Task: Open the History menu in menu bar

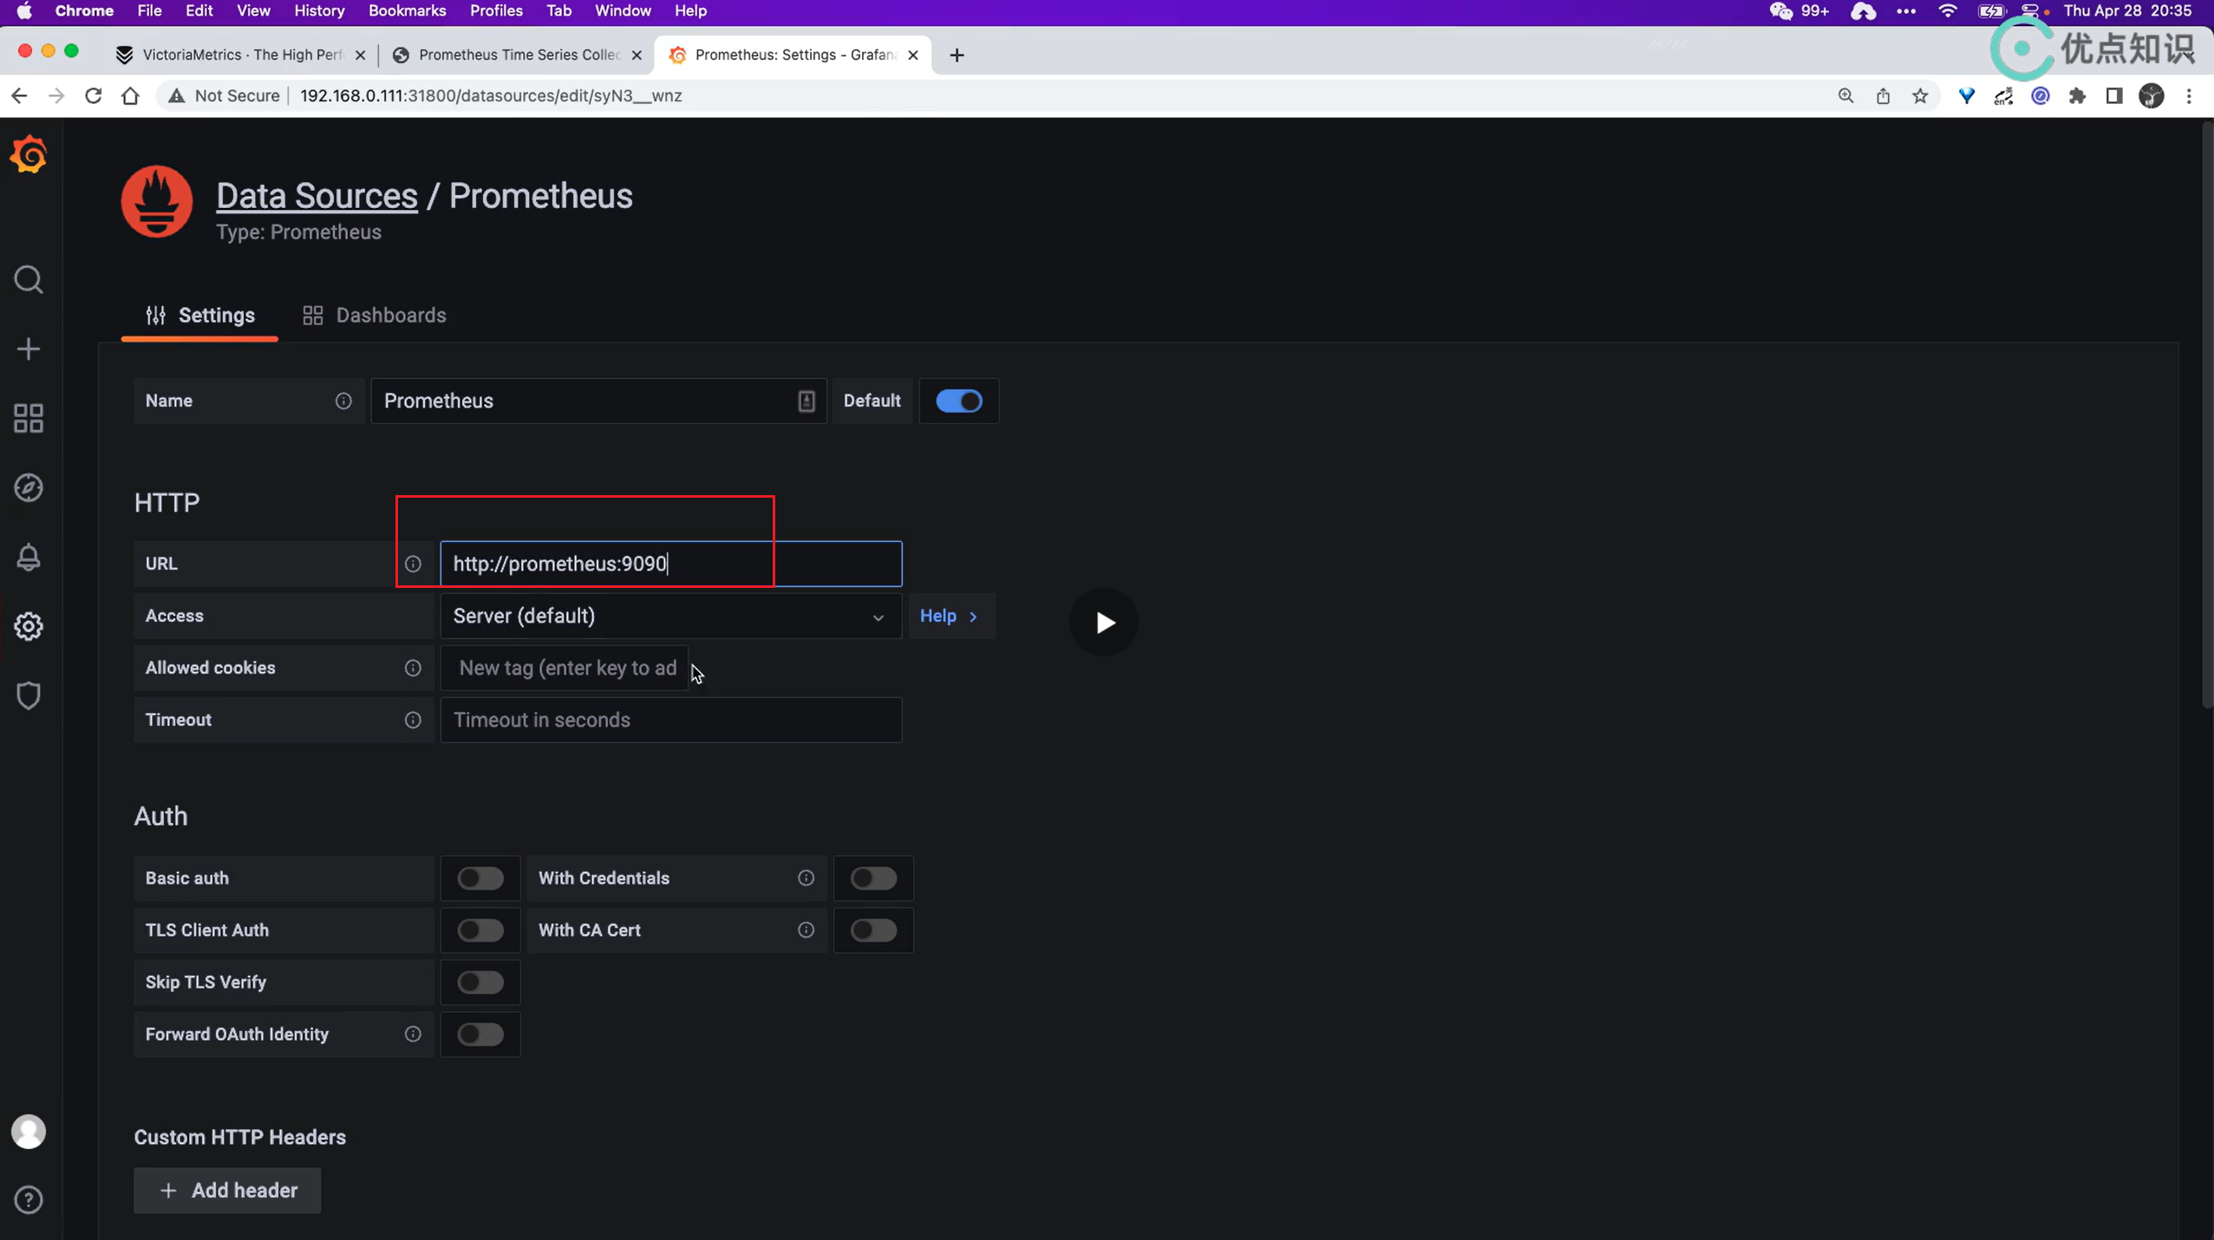Action: (318, 10)
